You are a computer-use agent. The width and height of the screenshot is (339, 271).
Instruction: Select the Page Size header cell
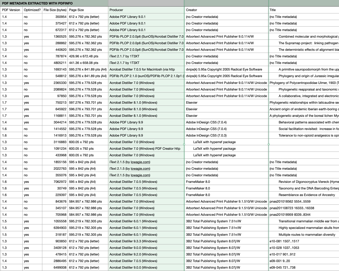88,10
